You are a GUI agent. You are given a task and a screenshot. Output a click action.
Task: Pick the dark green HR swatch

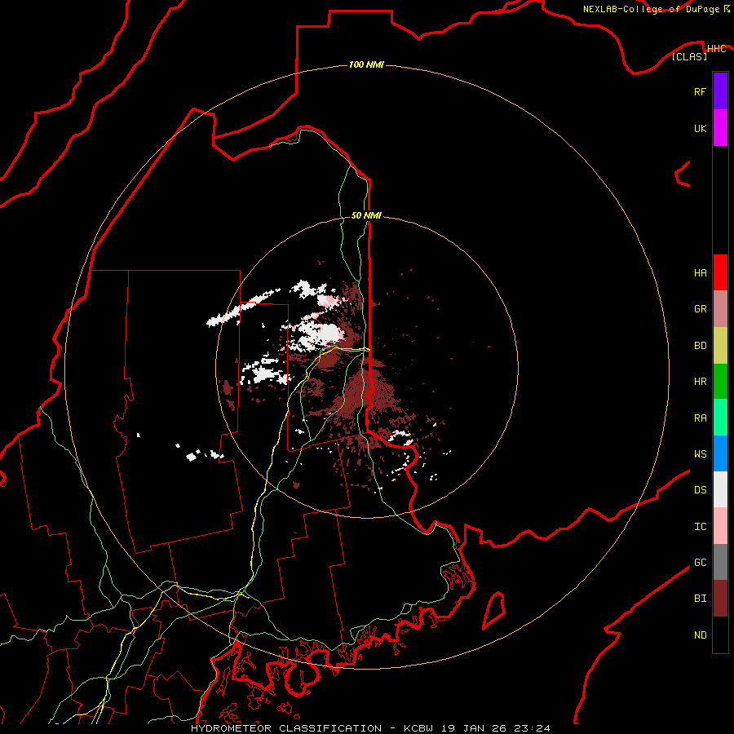[720, 381]
